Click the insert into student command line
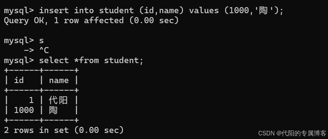The width and height of the screenshot is (328, 139). tap(144, 10)
